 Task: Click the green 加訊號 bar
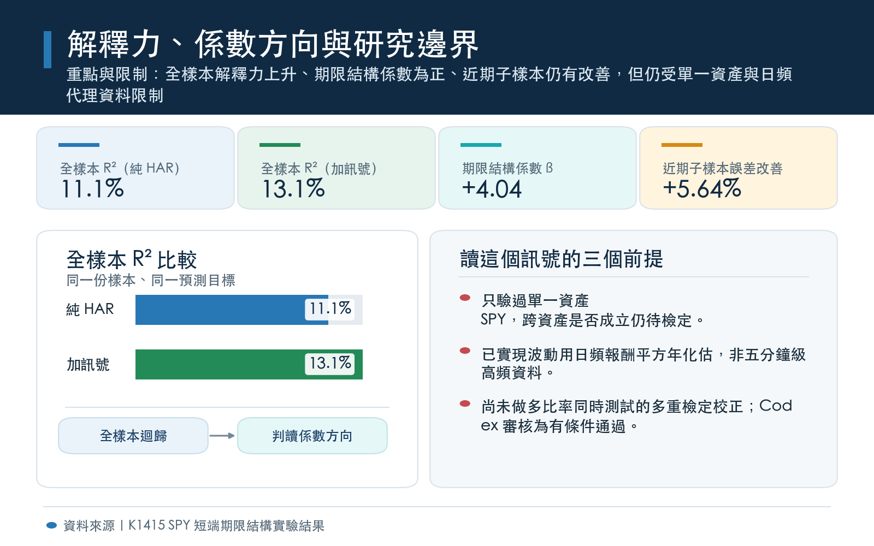click(x=249, y=364)
